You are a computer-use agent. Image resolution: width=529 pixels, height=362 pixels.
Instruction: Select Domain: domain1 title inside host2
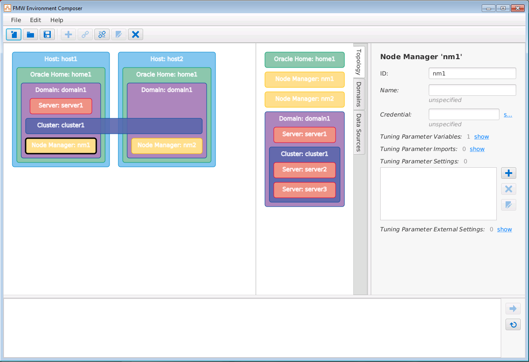[166, 90]
